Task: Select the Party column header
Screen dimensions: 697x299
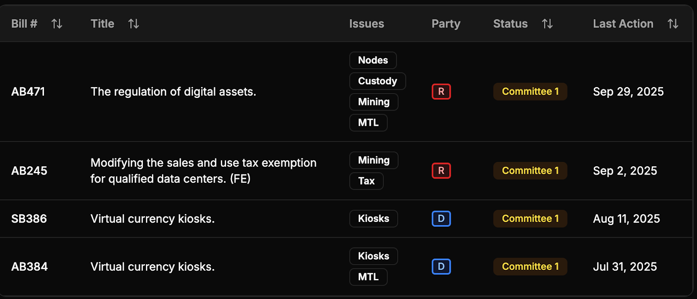Action: 446,24
